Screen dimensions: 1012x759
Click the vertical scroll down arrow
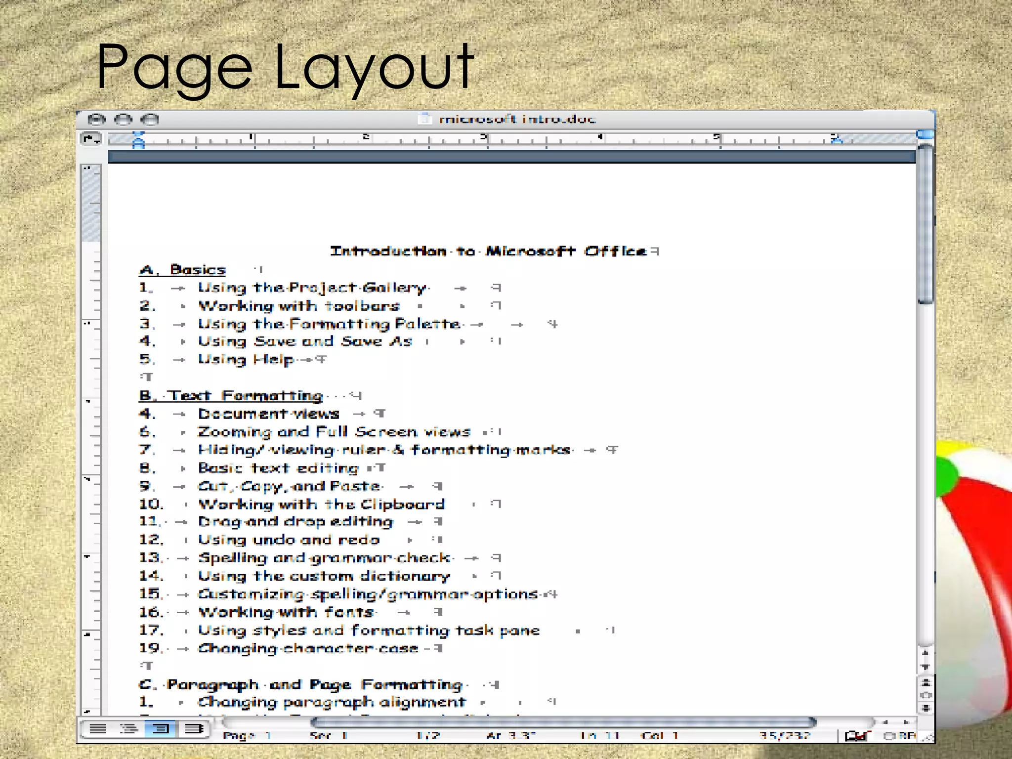tap(926, 667)
